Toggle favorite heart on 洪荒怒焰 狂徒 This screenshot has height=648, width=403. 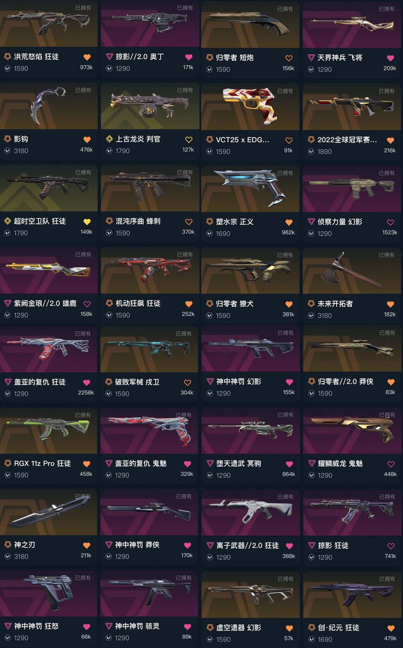point(87,57)
